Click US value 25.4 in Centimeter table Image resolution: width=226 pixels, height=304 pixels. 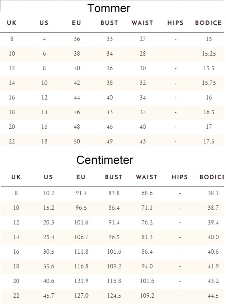point(49,237)
